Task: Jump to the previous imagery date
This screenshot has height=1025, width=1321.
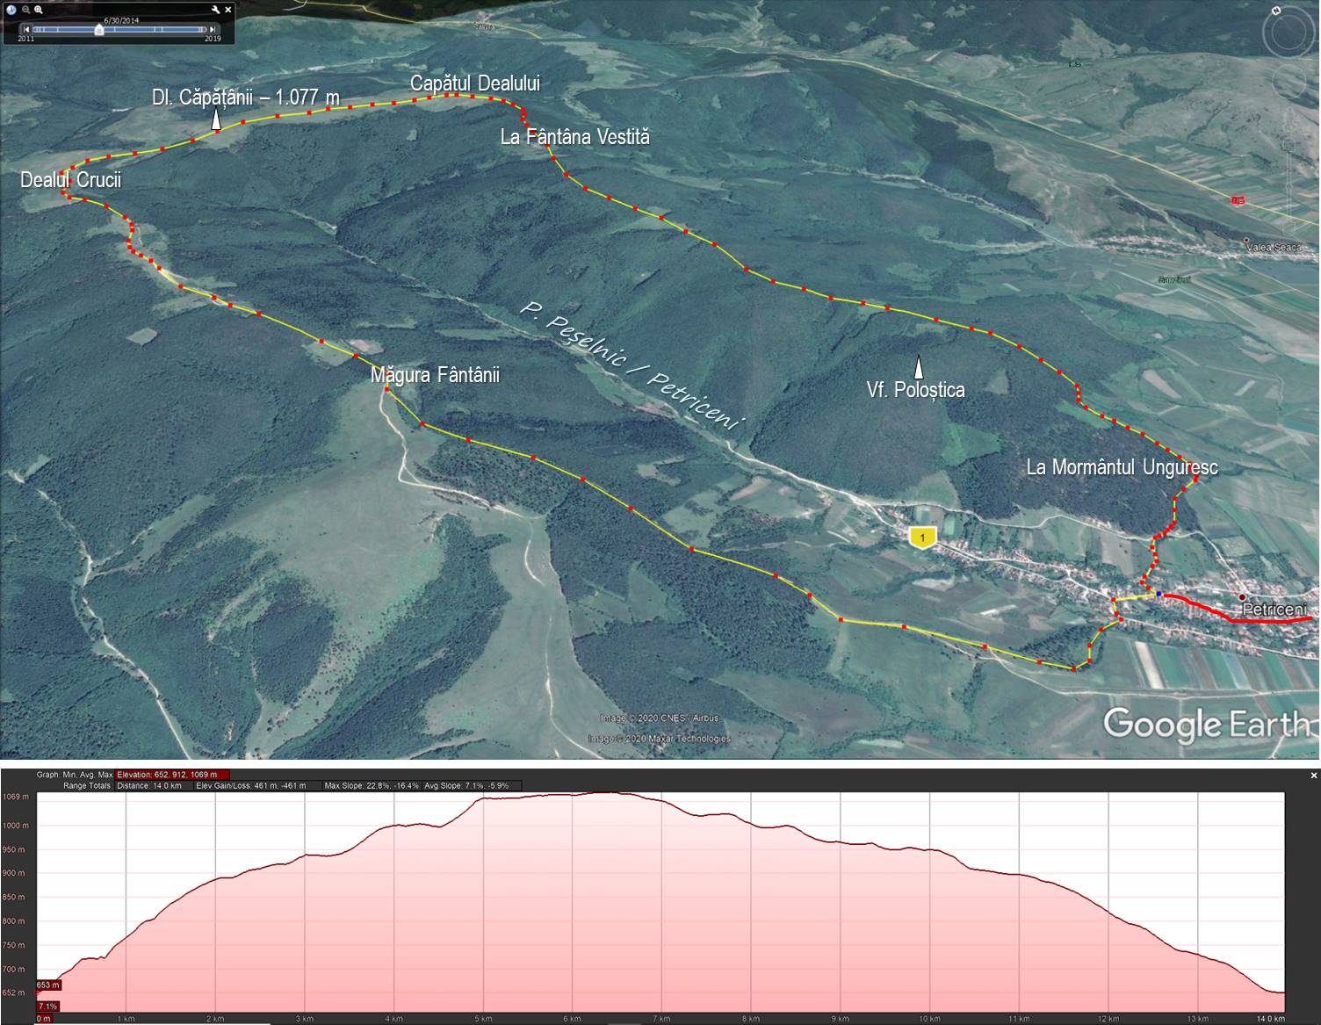Action: point(26,30)
